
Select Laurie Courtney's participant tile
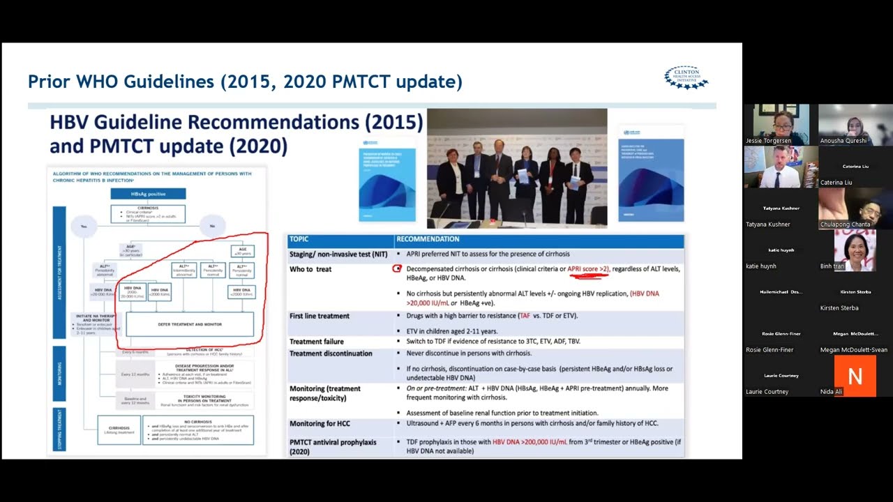781,376
